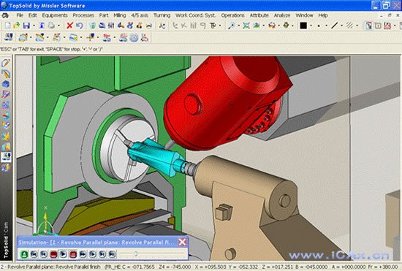The image size is (402, 271).
Task: Pause simulation with red pause button
Action: [x=73, y=254]
